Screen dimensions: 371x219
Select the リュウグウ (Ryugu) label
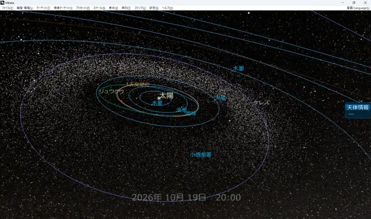(112, 92)
